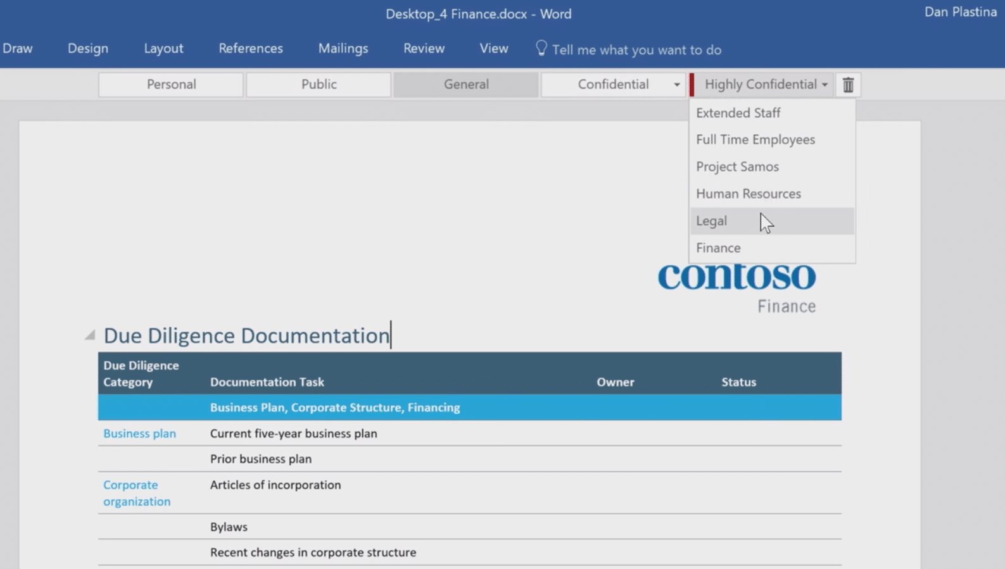The image size is (1005, 569).
Task: Delete the sensitivity label with trash icon
Action: click(848, 84)
